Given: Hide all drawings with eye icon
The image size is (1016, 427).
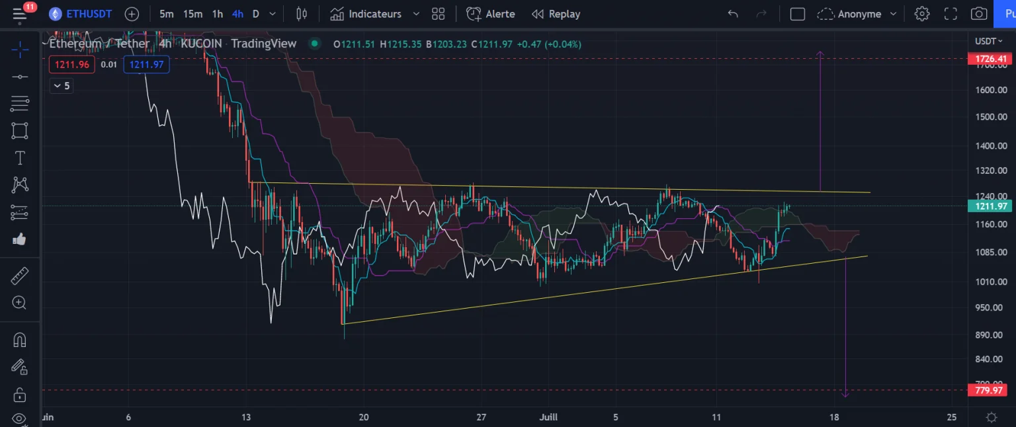Looking at the screenshot, I should (x=20, y=418).
